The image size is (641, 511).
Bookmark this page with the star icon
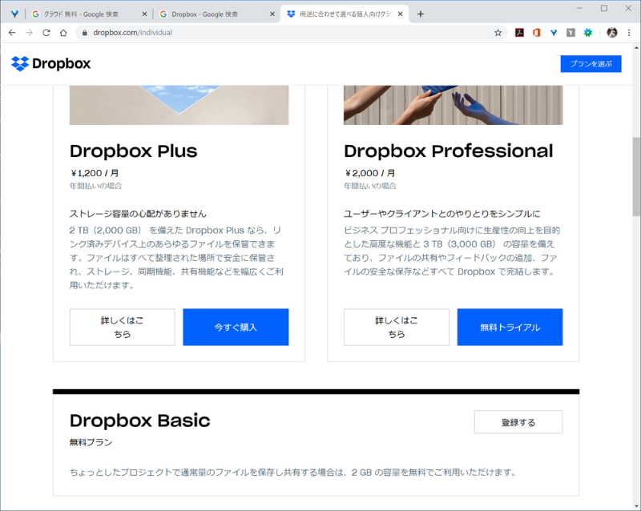498,33
